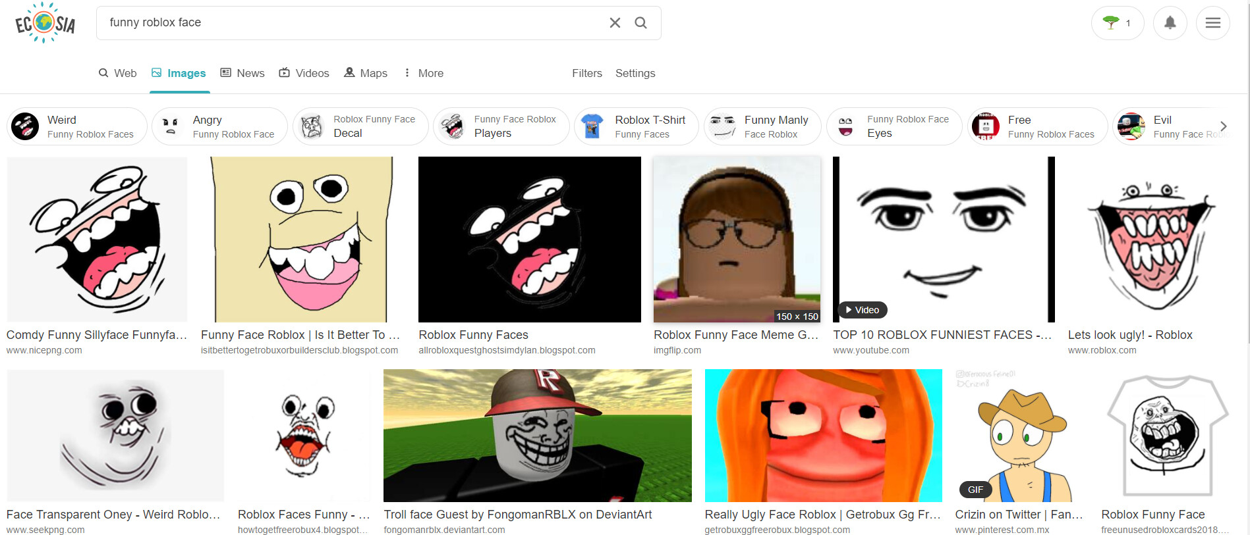Switch to the Maps tab
Image resolution: width=1250 pixels, height=535 pixels.
[x=366, y=73]
